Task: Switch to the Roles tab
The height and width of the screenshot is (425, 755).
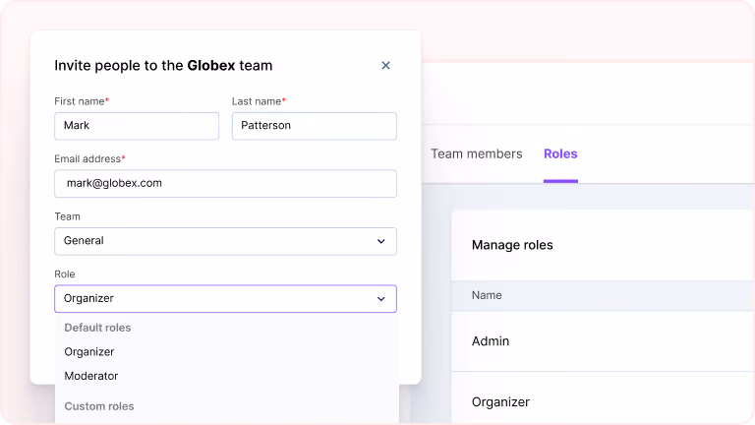Action: (x=560, y=153)
